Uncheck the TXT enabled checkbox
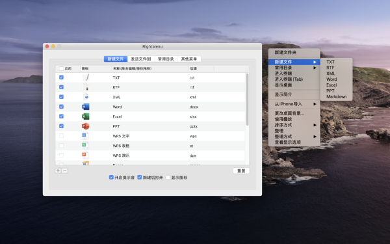The image size is (390, 244). click(62, 77)
